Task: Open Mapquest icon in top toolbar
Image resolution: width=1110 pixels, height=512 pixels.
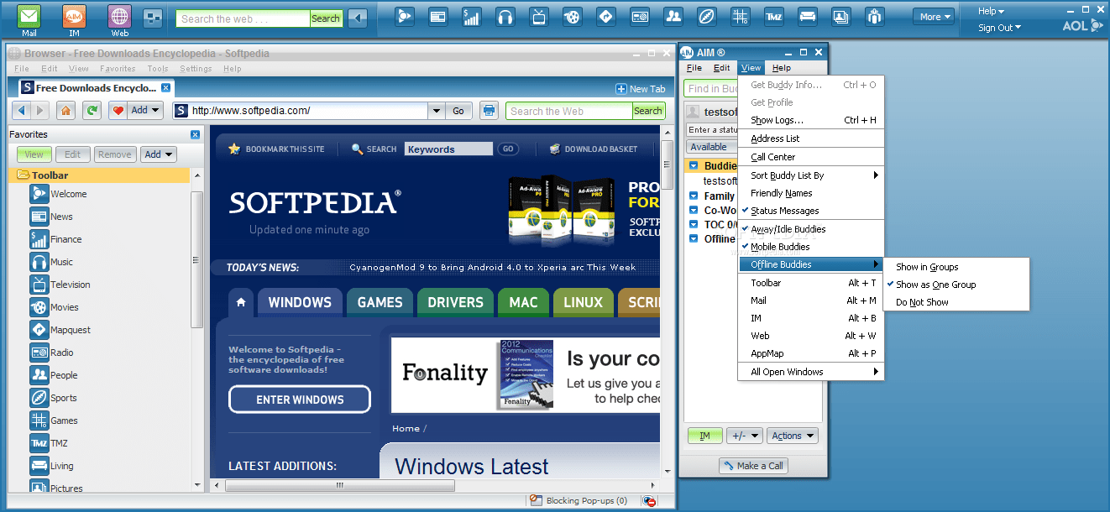Action: pos(605,16)
